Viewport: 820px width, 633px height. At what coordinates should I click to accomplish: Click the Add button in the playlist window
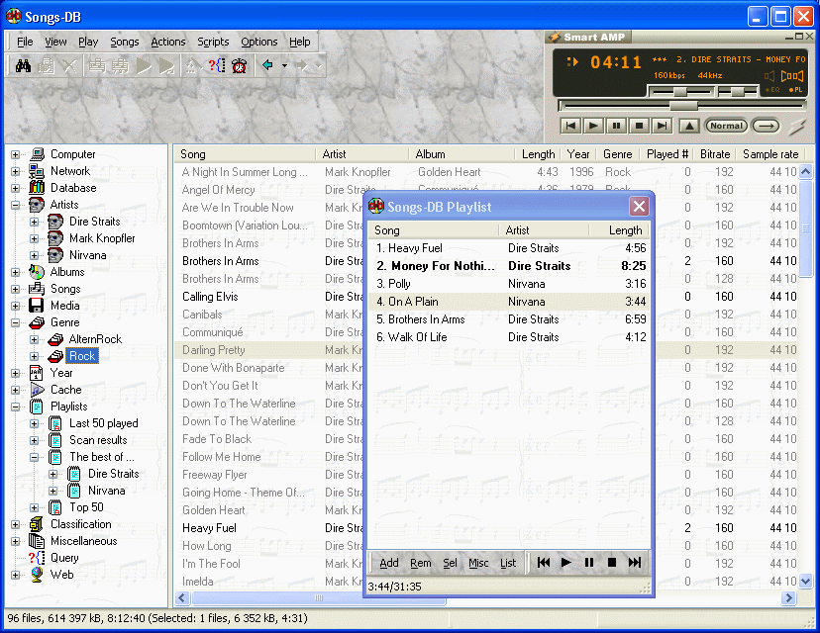click(x=388, y=562)
